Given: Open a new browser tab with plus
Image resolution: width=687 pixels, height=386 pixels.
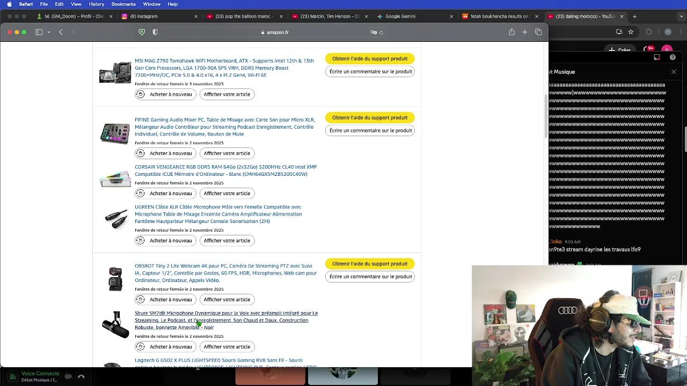Looking at the screenshot, I should coord(634,17).
